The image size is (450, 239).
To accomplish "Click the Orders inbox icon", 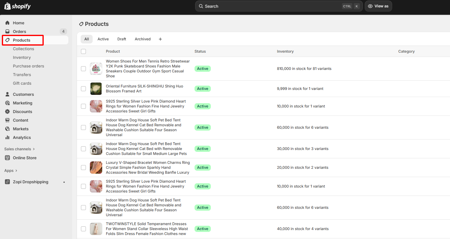I will [7, 31].
